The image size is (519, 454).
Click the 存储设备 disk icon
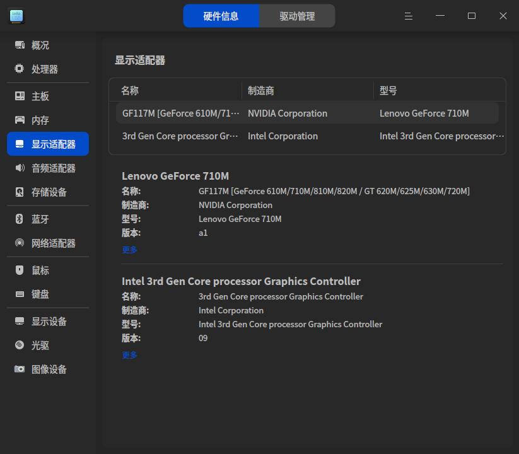click(x=20, y=192)
